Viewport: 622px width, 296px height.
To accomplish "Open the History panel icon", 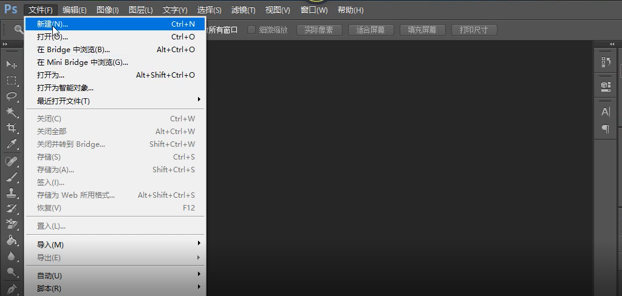I will pyautogui.click(x=606, y=62).
